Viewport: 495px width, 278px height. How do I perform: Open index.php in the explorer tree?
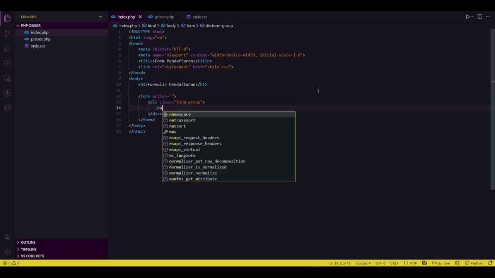click(39, 32)
